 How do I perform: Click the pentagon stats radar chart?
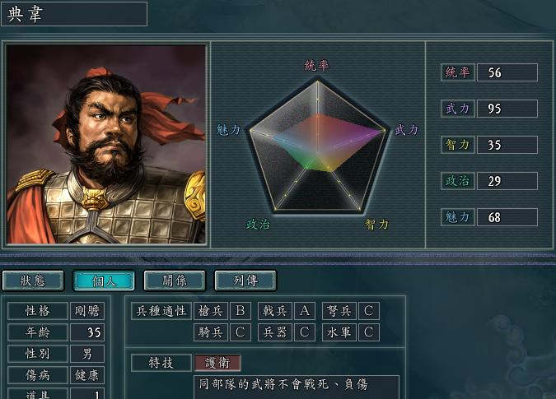(x=317, y=146)
